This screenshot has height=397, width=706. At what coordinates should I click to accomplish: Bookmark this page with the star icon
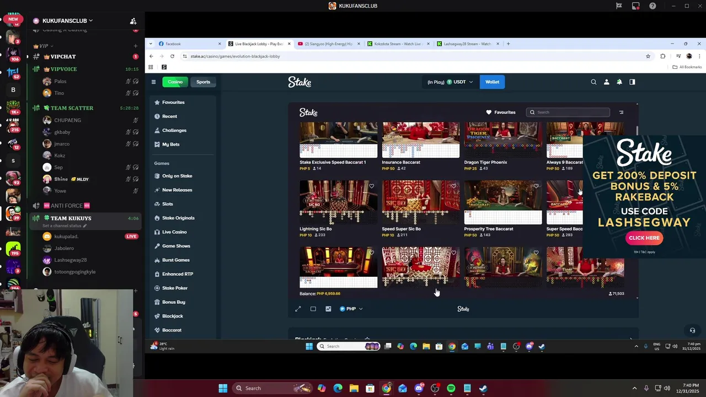click(x=648, y=56)
